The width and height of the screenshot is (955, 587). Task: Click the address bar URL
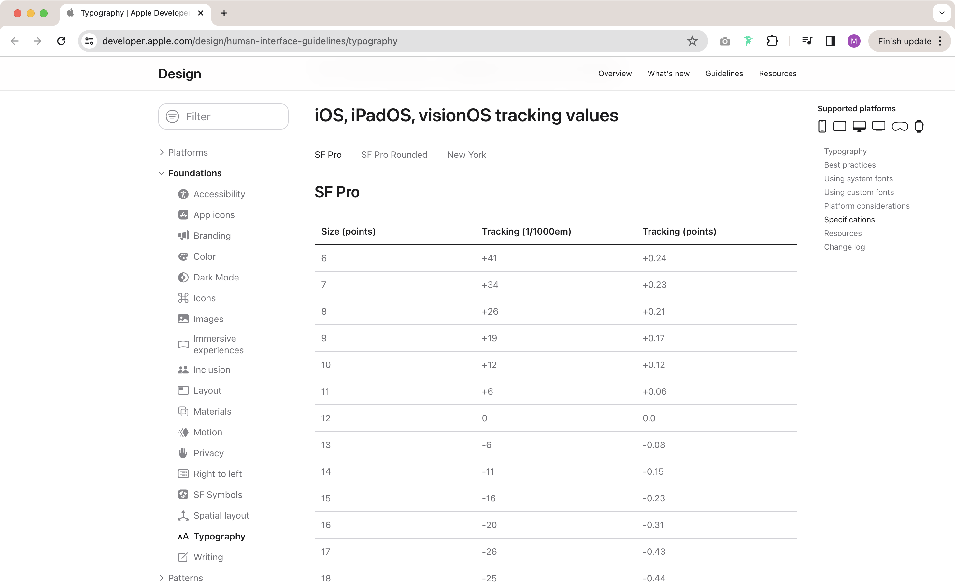tap(250, 41)
